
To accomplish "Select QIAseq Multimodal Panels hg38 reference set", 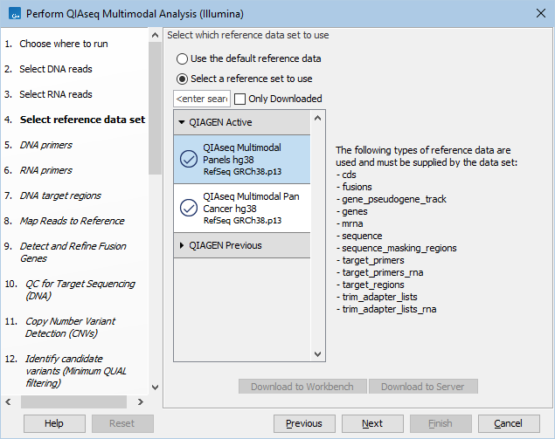I will 242,160.
